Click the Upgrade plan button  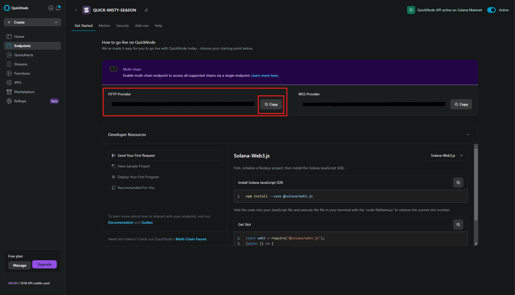click(45, 264)
